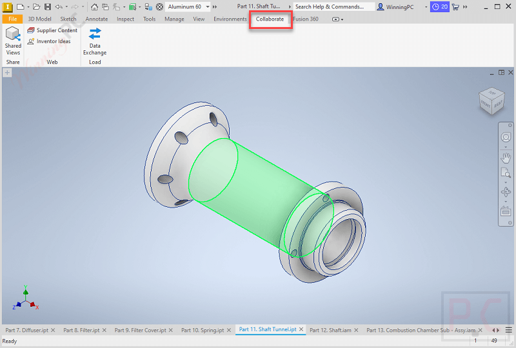Click the Appearance sphere icon
This screenshot has width=516, height=348.
click(159, 6)
